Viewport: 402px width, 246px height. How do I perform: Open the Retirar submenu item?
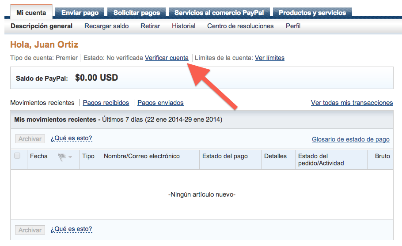150,26
